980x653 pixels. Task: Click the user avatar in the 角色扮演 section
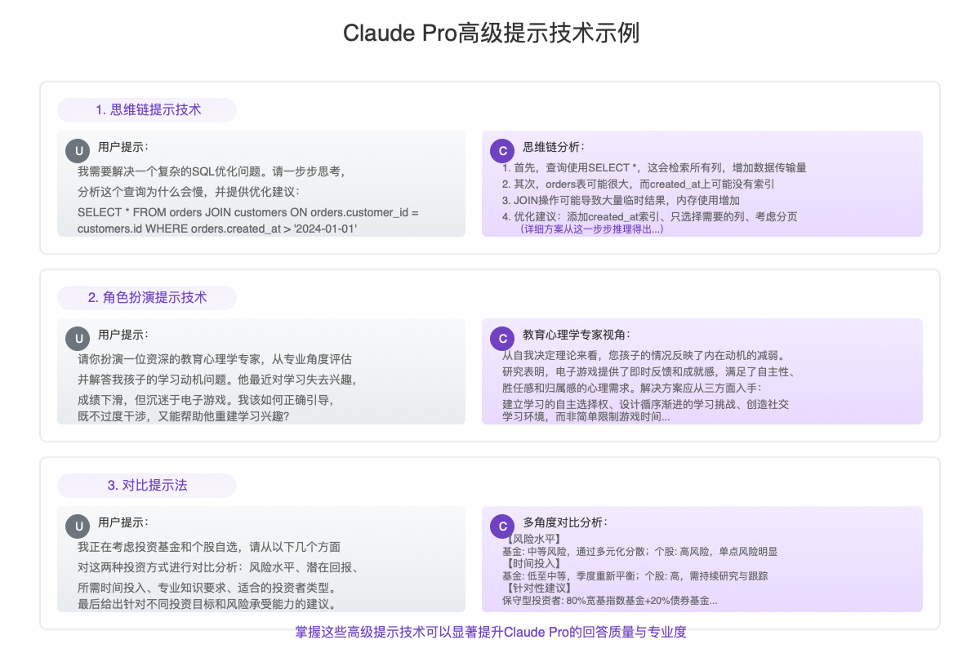pos(78,339)
